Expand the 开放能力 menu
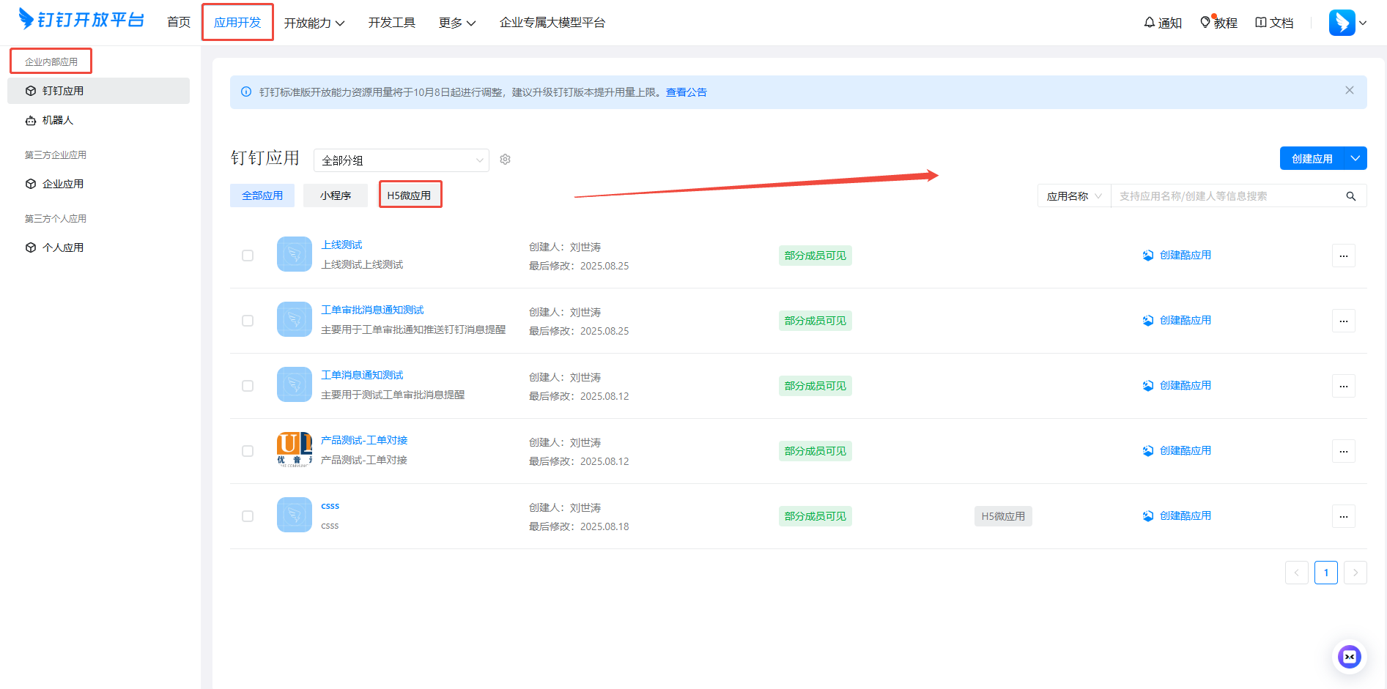 point(314,23)
